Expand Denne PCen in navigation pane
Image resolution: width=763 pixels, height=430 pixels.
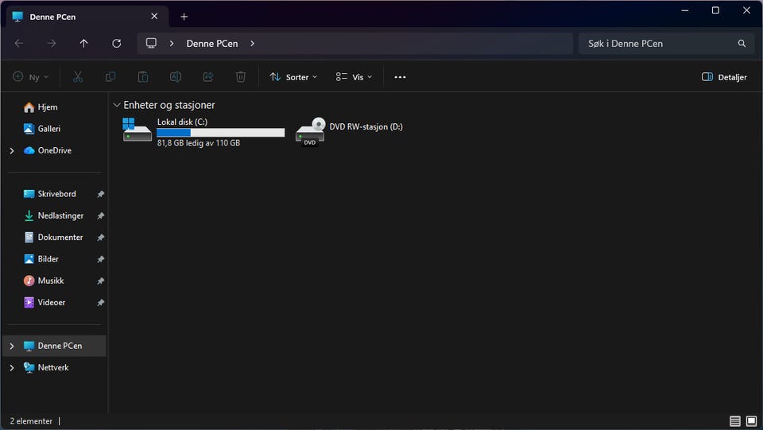click(12, 346)
